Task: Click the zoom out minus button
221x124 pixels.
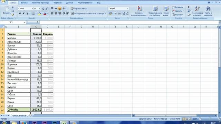Action: [200, 119]
